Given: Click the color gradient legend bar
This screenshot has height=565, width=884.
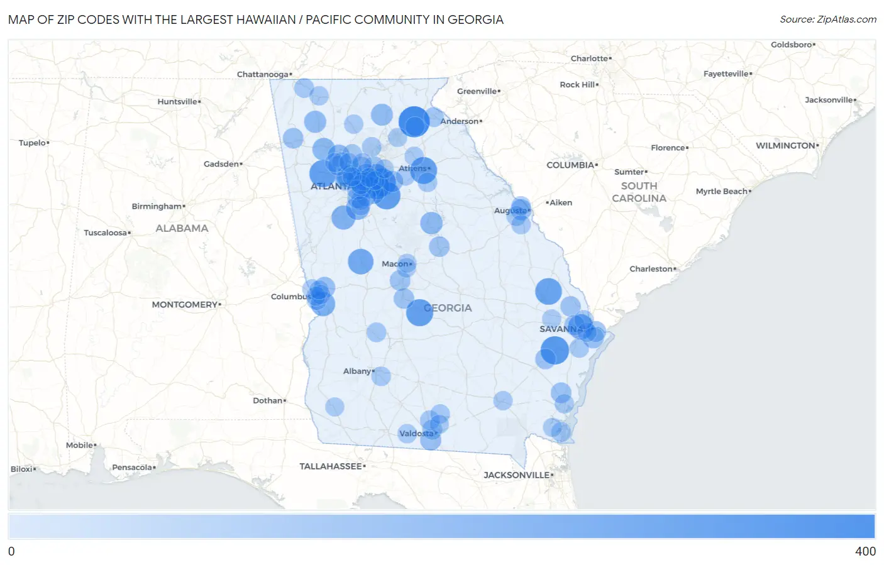Looking at the screenshot, I should click(441, 527).
